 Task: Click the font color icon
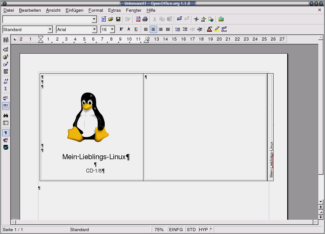click(x=209, y=29)
